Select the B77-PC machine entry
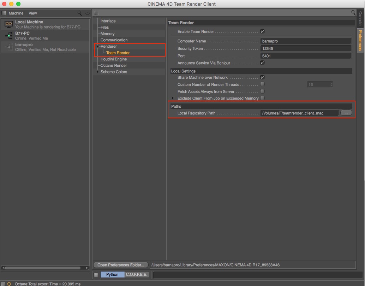Screen dimensions: 365x286 click(x=45, y=36)
